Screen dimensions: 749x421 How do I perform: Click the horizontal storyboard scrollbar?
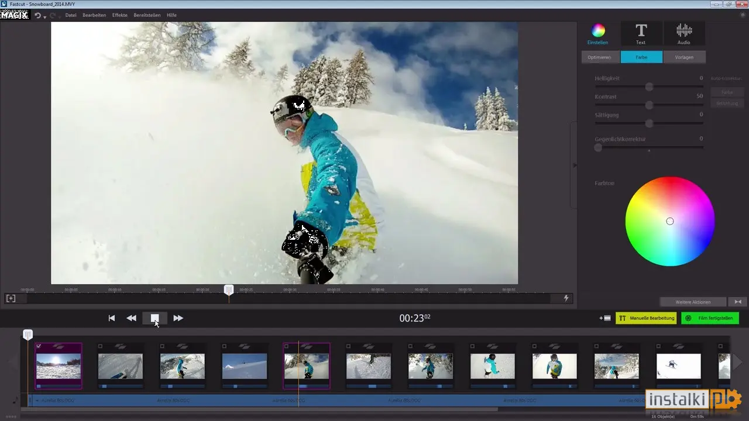(259, 409)
